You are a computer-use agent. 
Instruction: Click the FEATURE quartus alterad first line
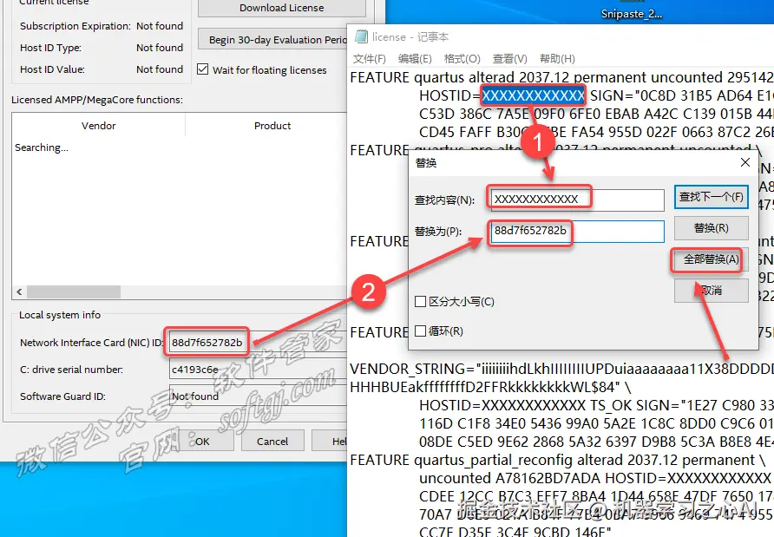pos(561,77)
